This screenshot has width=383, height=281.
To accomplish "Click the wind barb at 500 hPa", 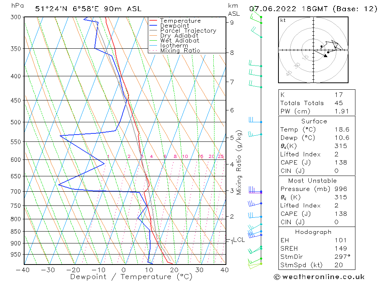I will (255, 120).
